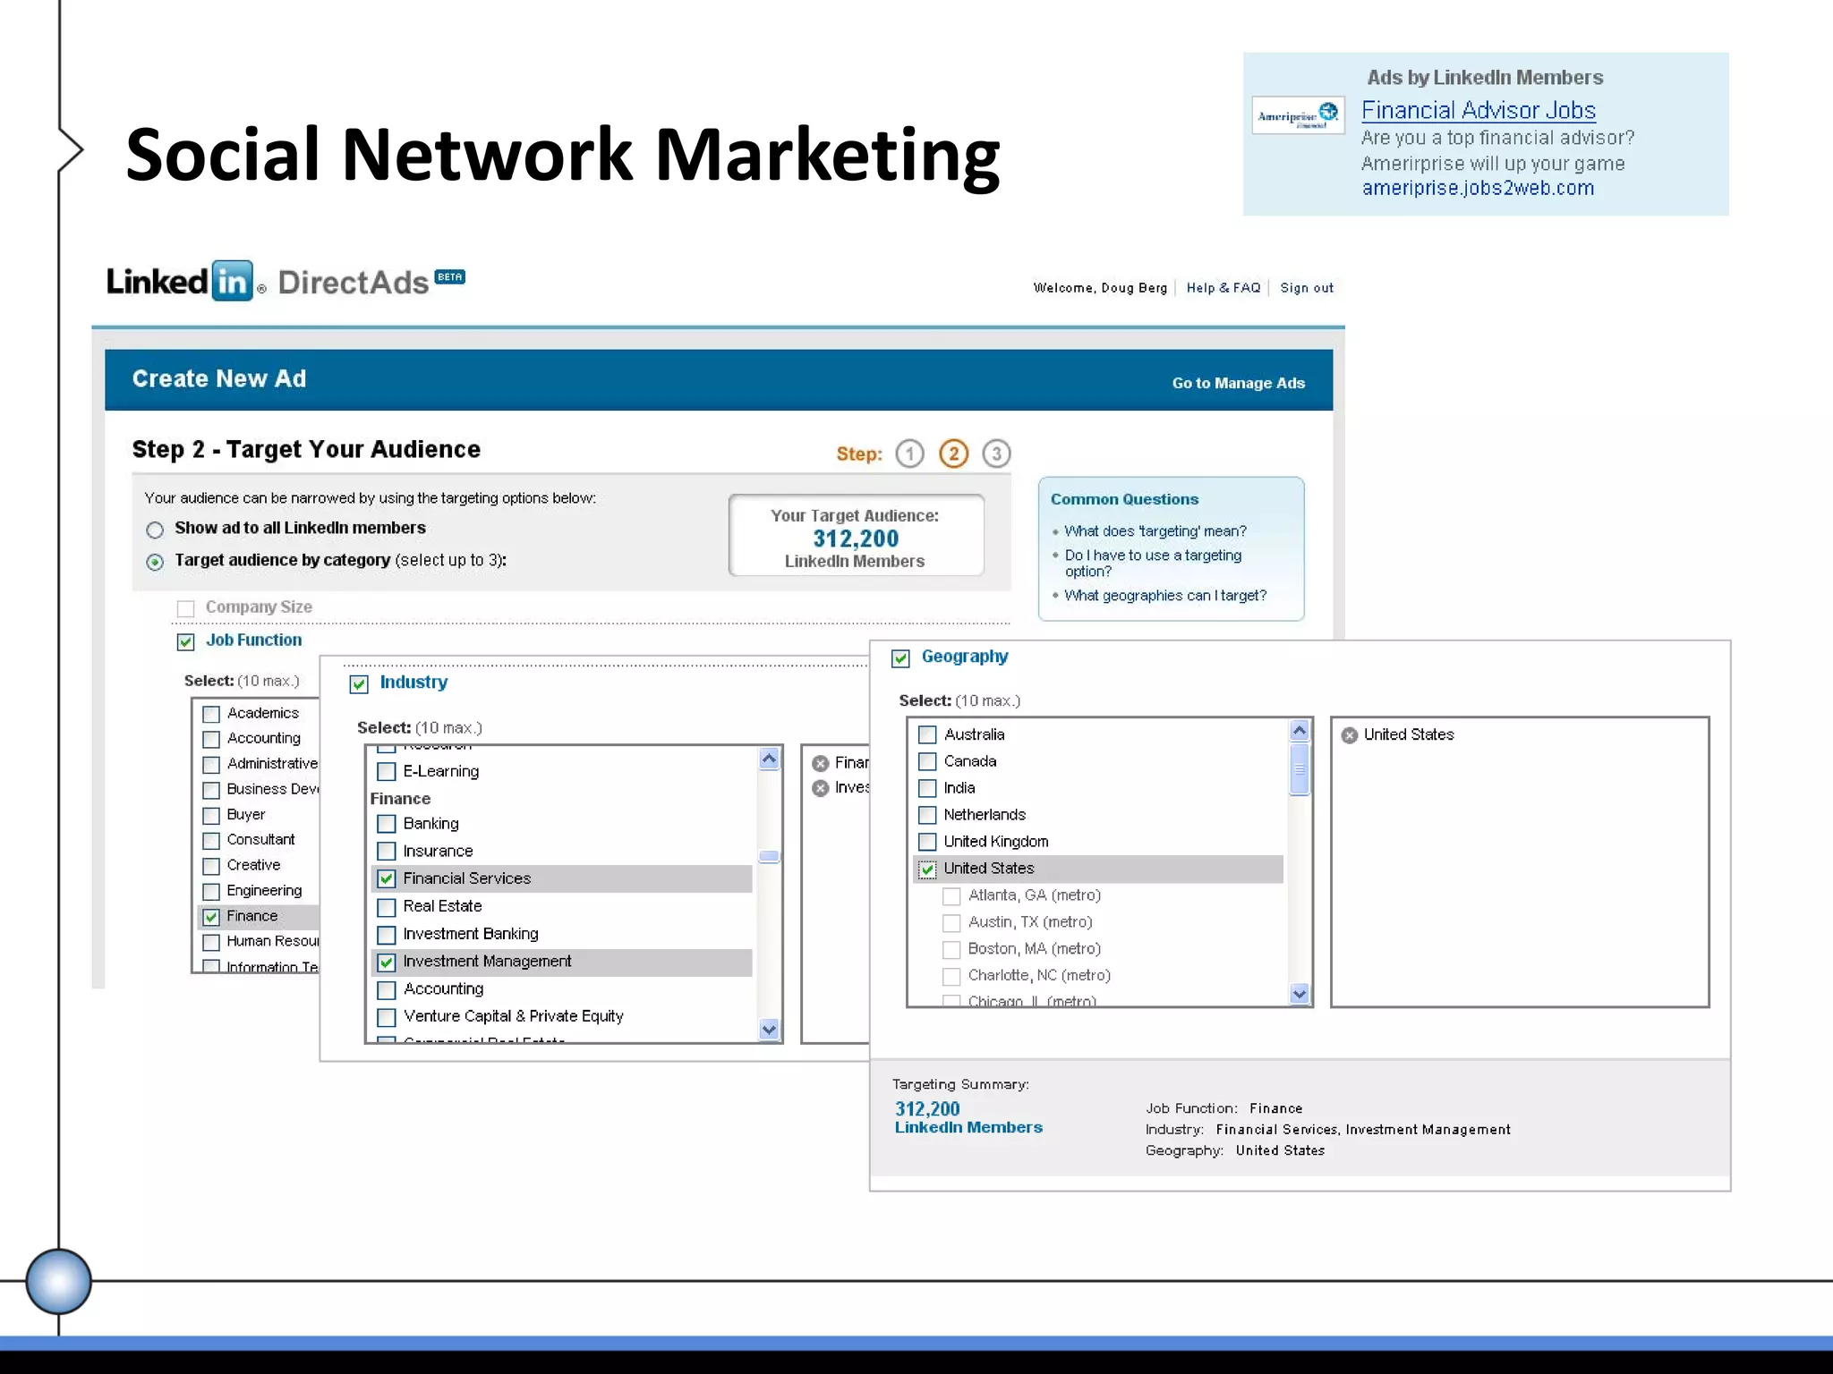Image resolution: width=1833 pixels, height=1374 pixels.
Task: Check Boston, MA (metro) box
Action: pyautogui.click(x=952, y=950)
